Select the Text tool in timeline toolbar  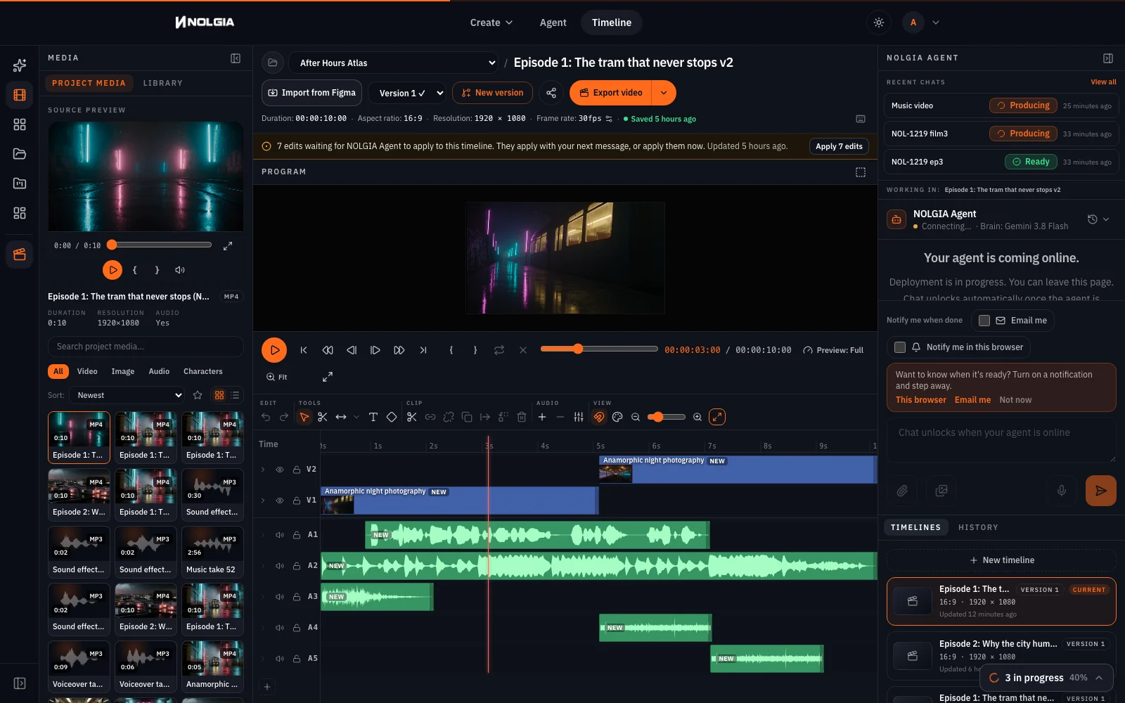[373, 417]
